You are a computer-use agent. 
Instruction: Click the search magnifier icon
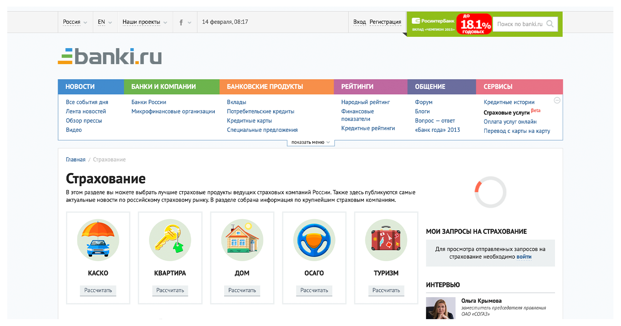[550, 24]
